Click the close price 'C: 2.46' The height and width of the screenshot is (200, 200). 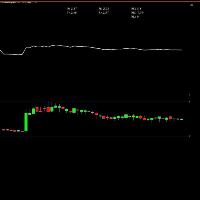pos(72,13)
